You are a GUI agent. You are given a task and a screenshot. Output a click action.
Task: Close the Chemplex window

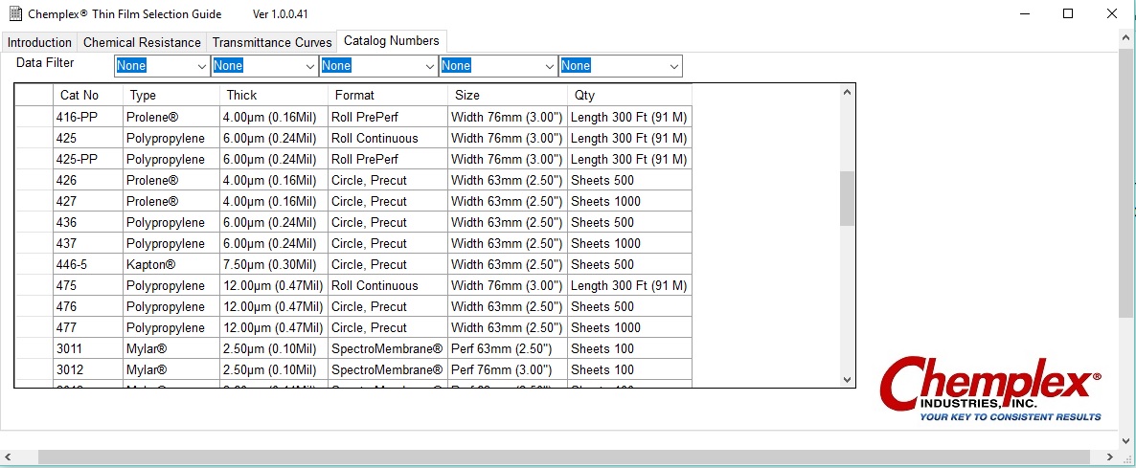[1111, 13]
